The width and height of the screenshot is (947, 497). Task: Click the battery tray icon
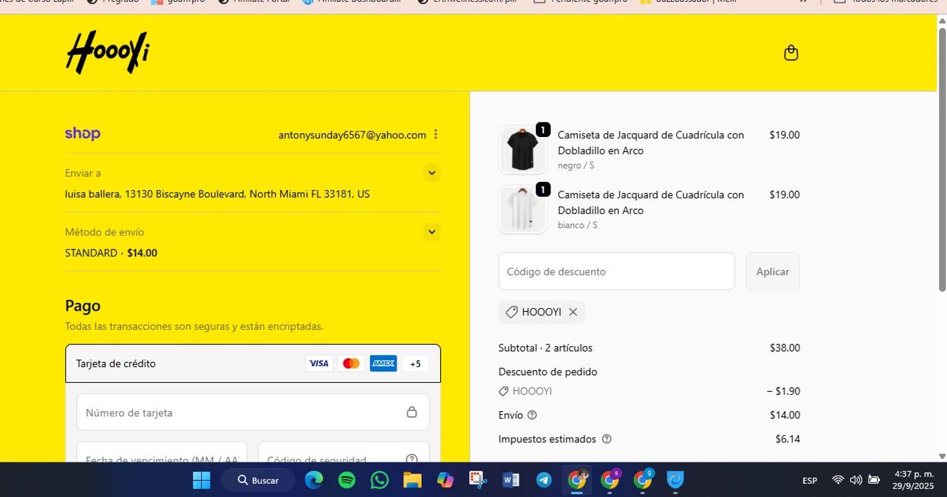[874, 480]
